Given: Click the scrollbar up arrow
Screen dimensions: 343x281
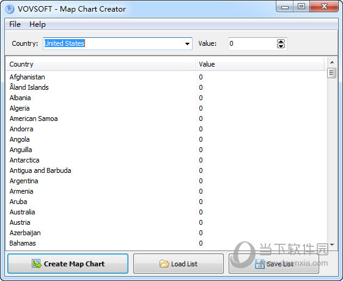Looking at the screenshot, I should [x=332, y=63].
